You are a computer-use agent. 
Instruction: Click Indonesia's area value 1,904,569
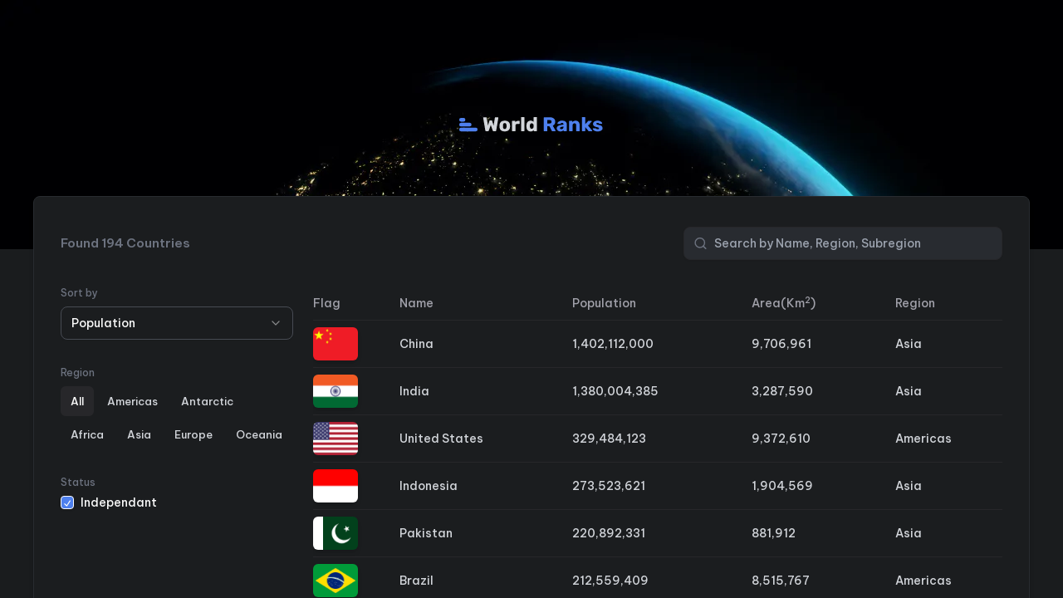click(x=782, y=486)
